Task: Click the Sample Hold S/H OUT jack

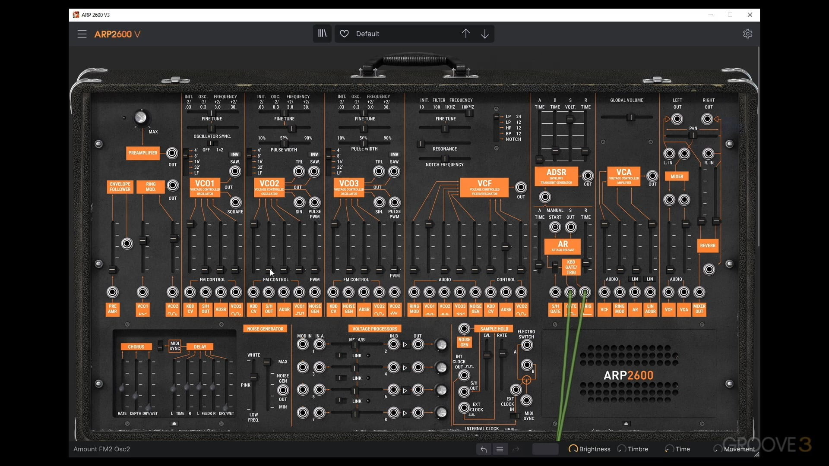Action: pyautogui.click(x=464, y=391)
